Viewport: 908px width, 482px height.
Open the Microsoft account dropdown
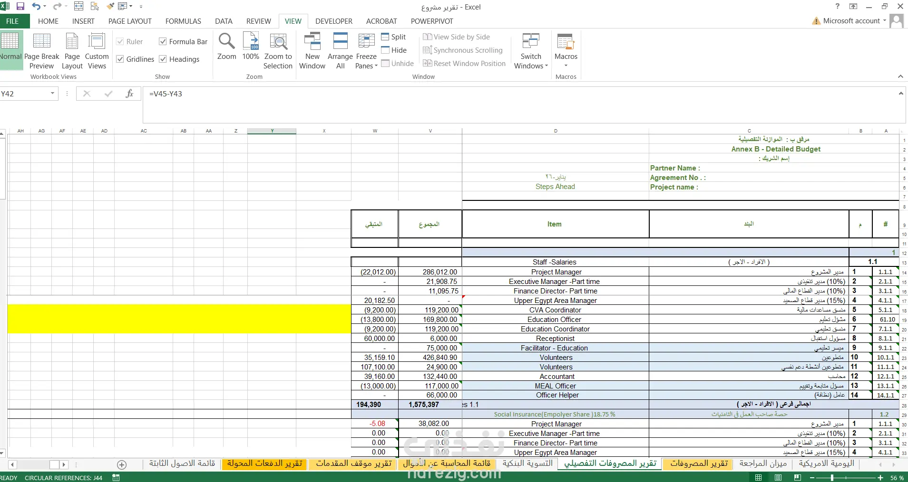[885, 20]
